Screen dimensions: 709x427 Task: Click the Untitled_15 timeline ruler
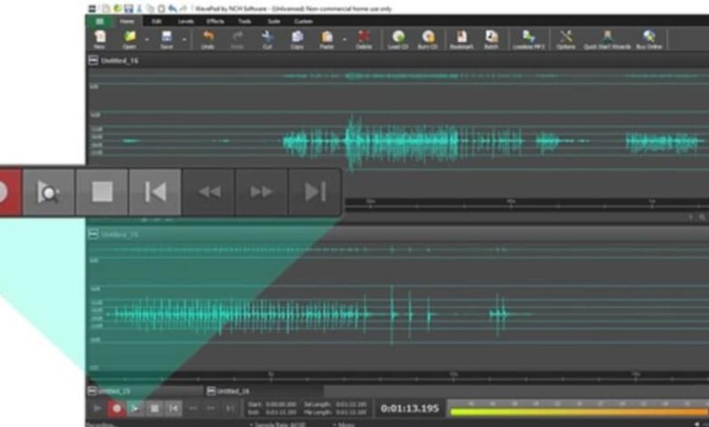(398, 377)
